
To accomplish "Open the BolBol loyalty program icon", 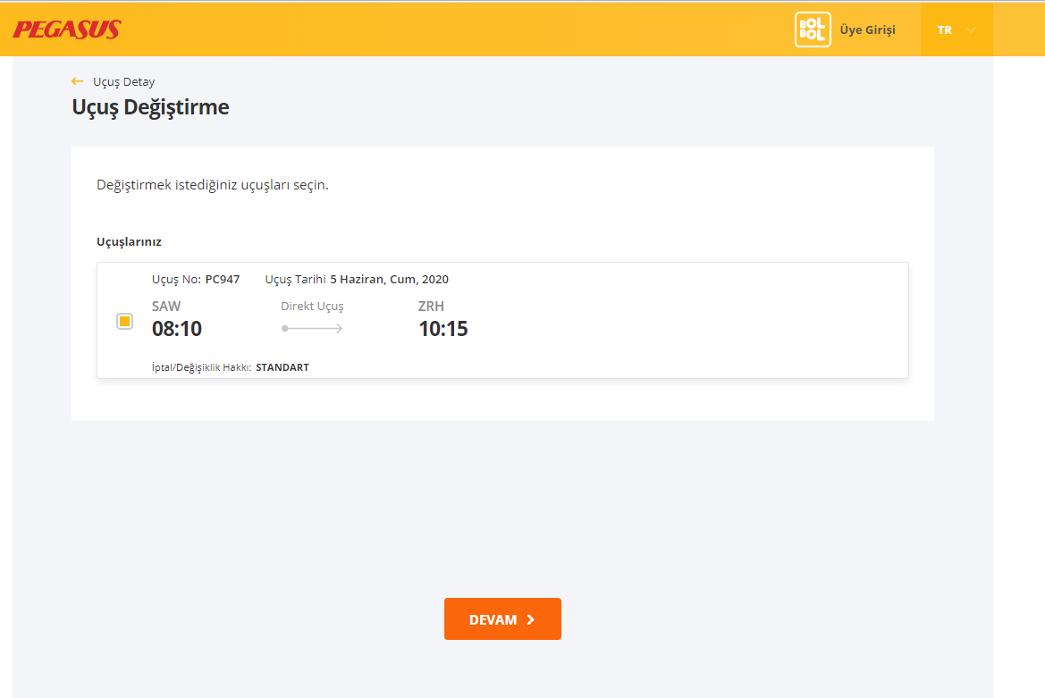I will click(812, 29).
